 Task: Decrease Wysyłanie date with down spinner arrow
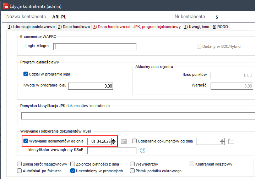(x=113, y=143)
